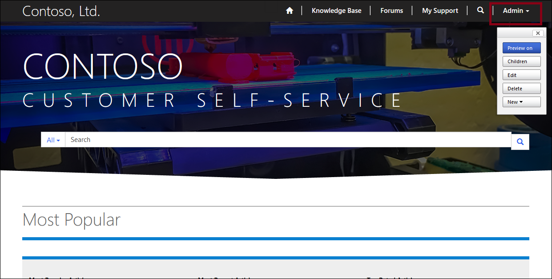This screenshot has width=552, height=279.
Task: Submit search using the blue magnifier button
Action: [x=520, y=142]
